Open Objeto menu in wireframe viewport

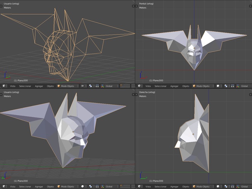(50, 86)
